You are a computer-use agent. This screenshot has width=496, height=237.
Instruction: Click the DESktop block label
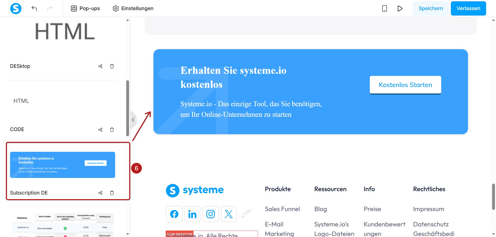pos(20,66)
